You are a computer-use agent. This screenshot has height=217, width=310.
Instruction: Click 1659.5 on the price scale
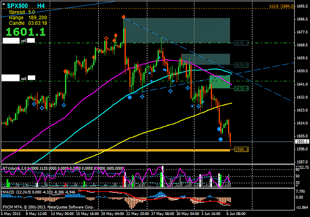tap(302, 58)
